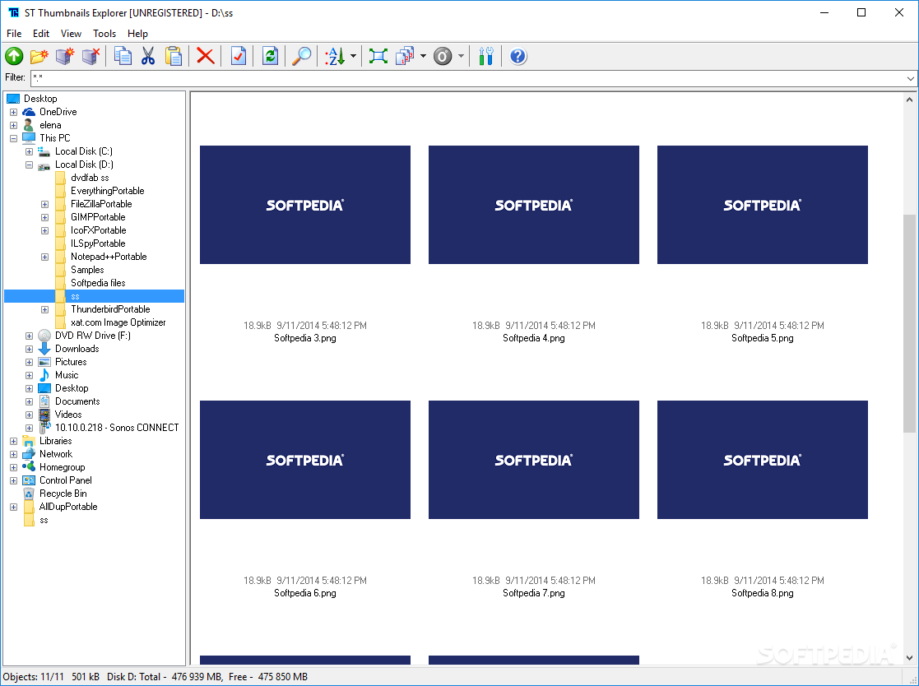Screen dimensions: 919x686
Task: Open the Filter combo box dropdown
Action: click(x=910, y=78)
